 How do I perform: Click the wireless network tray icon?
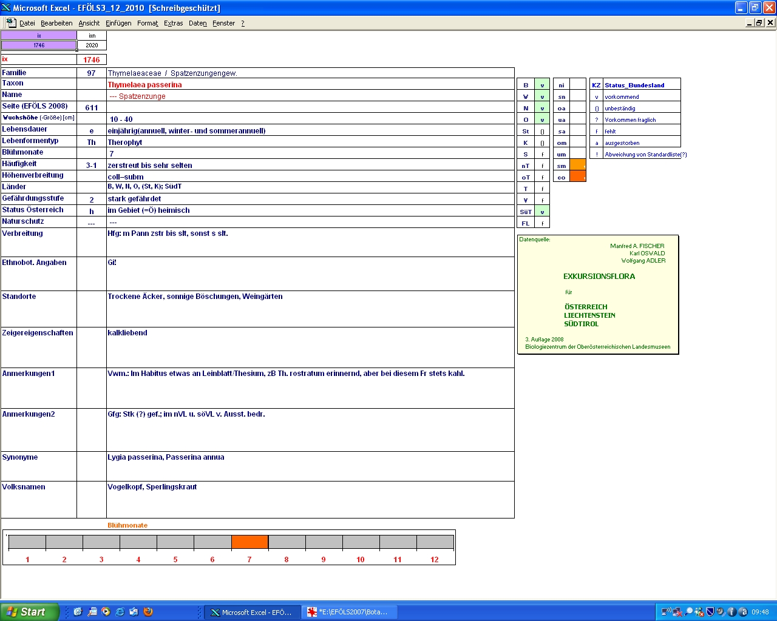pos(667,612)
